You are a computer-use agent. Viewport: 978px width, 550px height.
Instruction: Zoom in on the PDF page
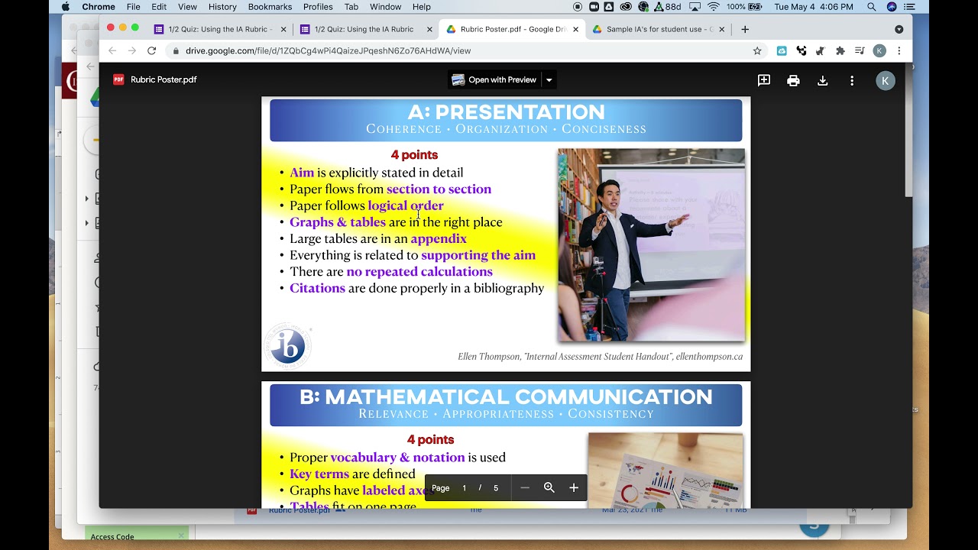pos(574,487)
